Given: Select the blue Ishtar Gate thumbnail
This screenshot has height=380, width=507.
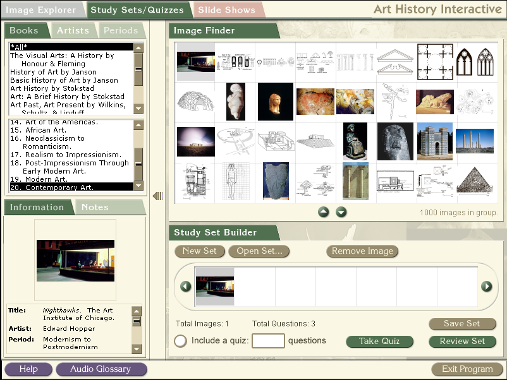Looking at the screenshot, I should (x=435, y=142).
